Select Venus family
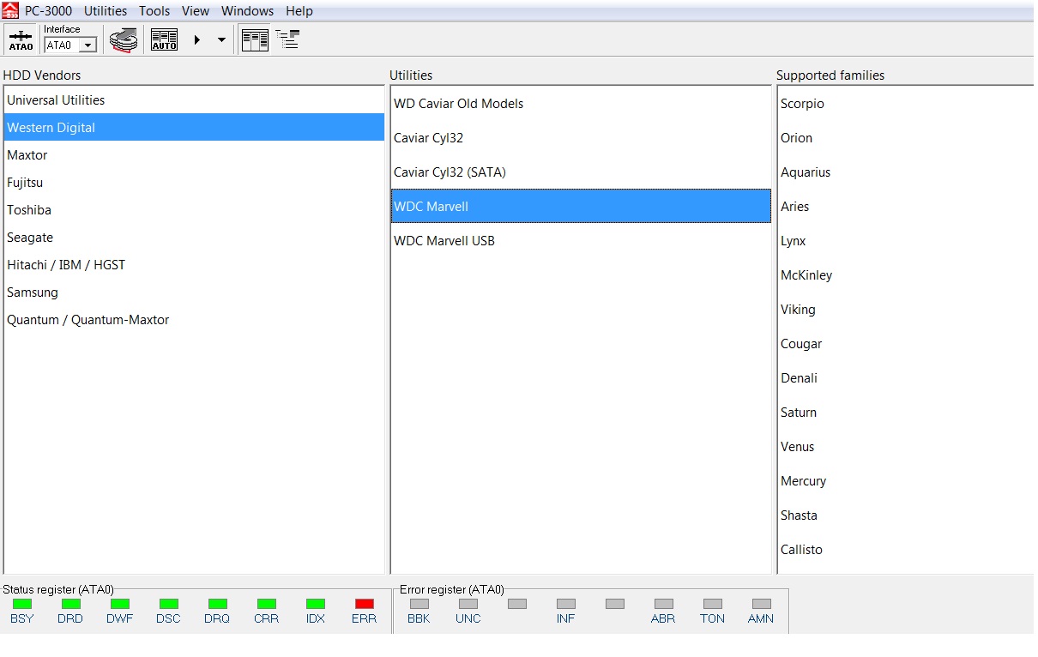This screenshot has height=657, width=1038. pos(906,447)
